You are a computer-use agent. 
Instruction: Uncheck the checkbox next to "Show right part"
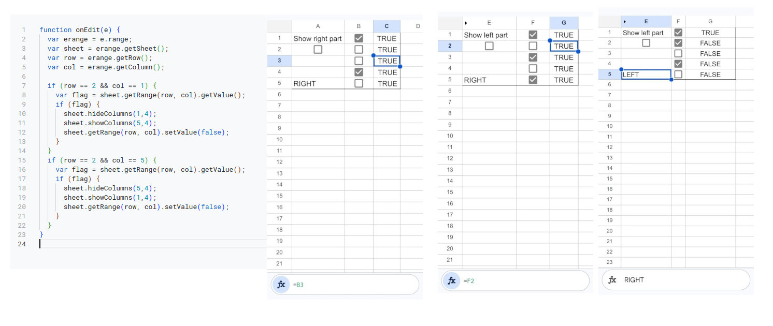pyautogui.click(x=359, y=38)
